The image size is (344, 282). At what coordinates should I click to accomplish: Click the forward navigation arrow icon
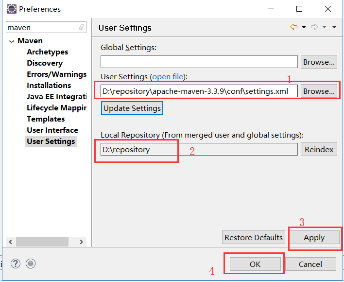(x=314, y=27)
